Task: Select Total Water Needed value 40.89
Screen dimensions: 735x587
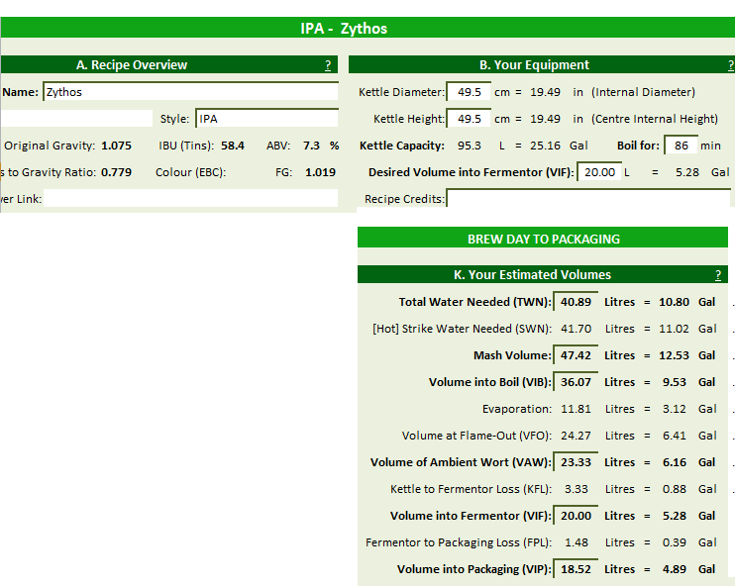Action: pyautogui.click(x=576, y=302)
